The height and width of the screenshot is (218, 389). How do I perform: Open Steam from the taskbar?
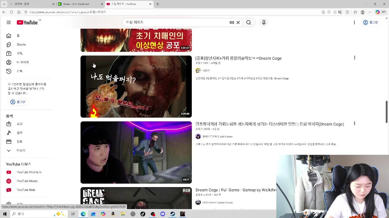(x=173, y=214)
